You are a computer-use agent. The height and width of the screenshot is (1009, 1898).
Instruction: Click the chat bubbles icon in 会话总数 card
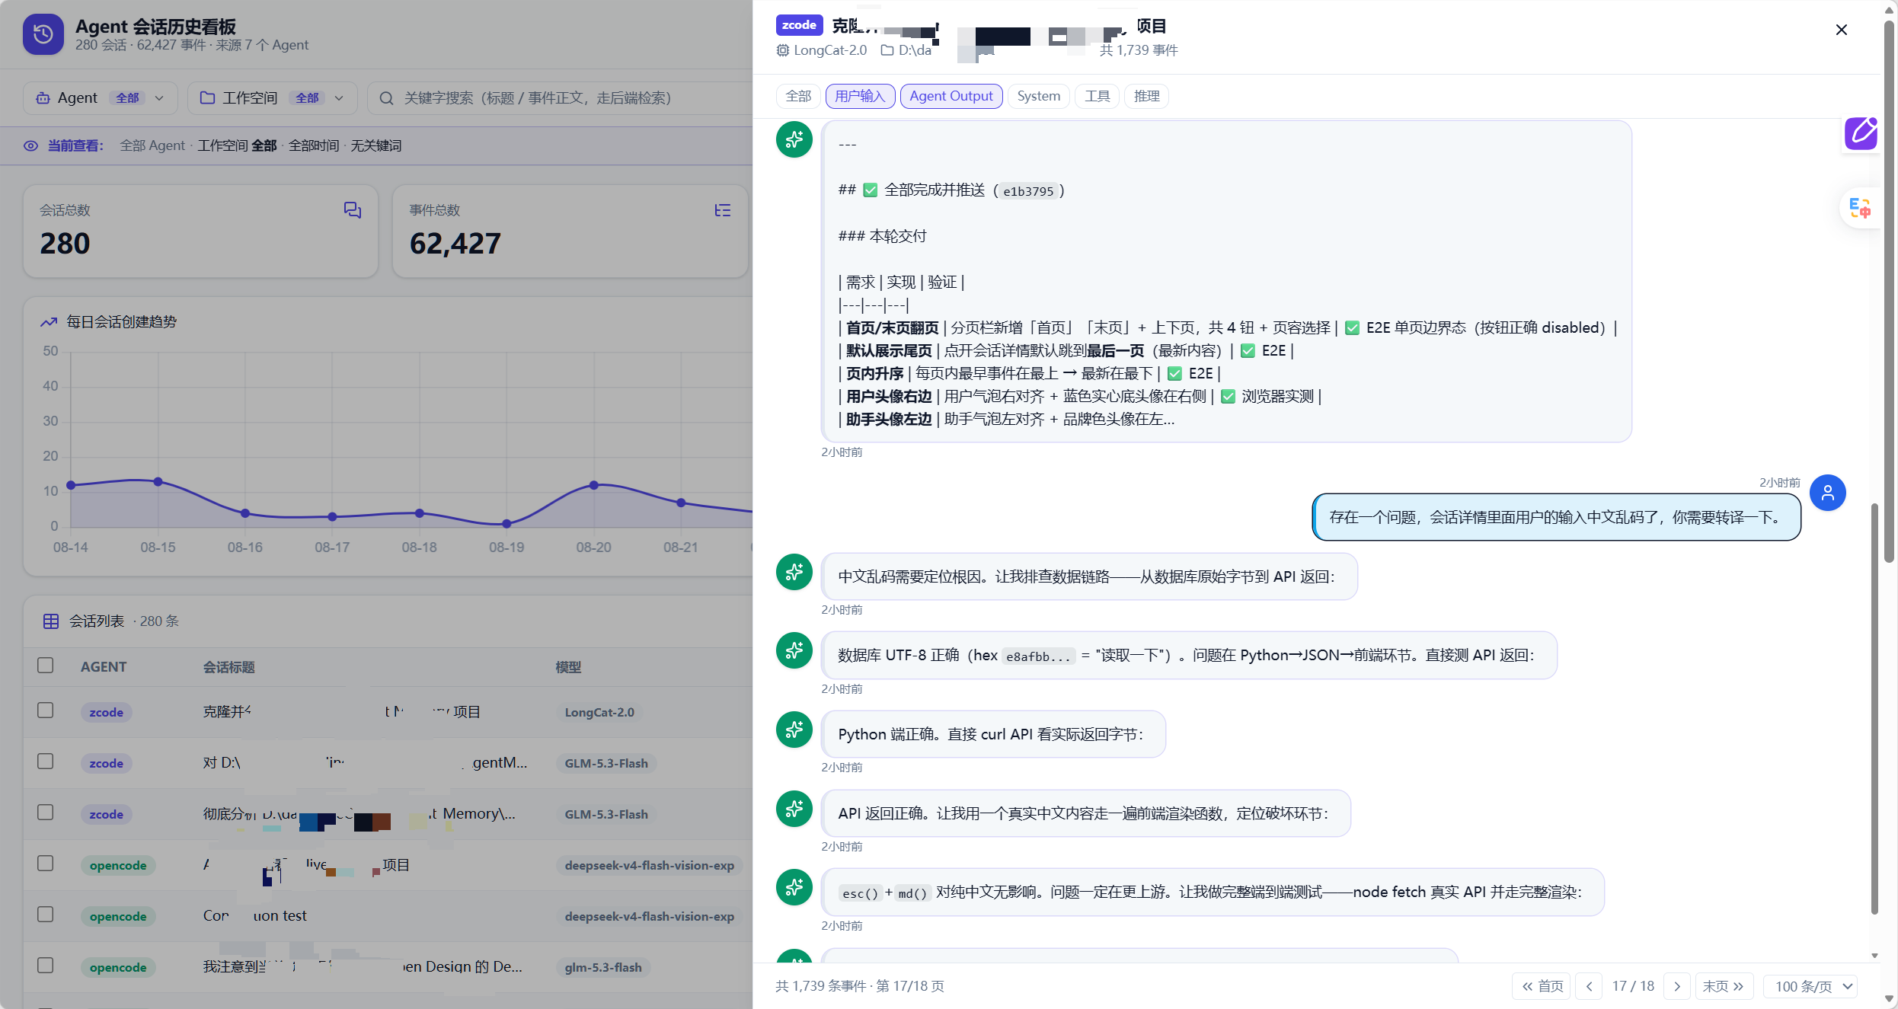point(352,210)
